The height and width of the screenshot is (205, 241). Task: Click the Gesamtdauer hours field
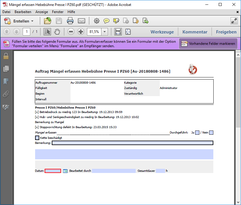pyautogui.click(x=160, y=171)
